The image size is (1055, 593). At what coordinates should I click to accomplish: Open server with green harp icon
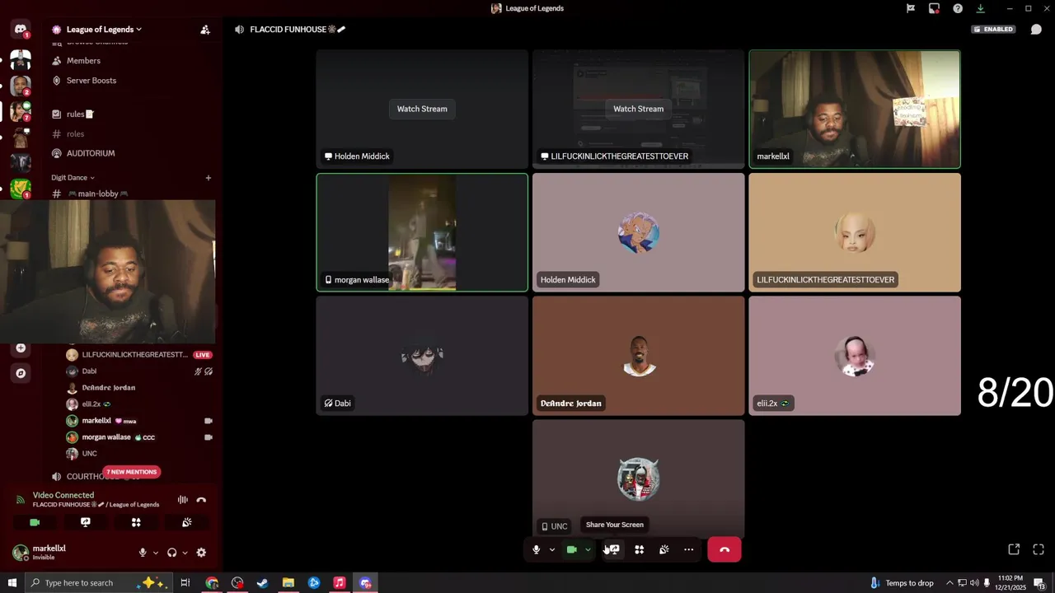(x=21, y=189)
